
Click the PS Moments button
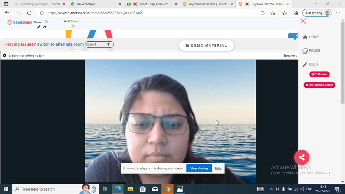[319, 75]
